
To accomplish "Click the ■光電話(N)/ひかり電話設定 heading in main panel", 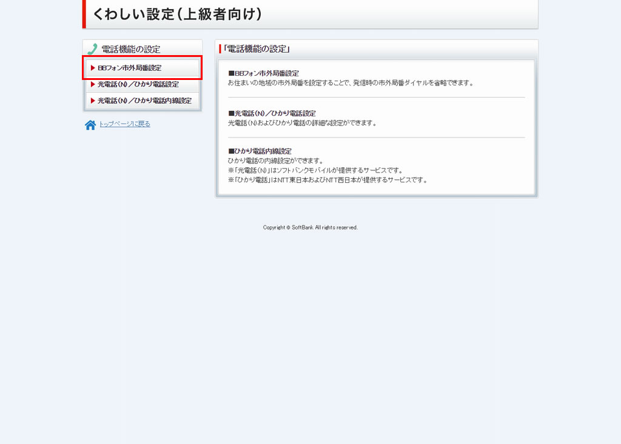I will coord(272,113).
